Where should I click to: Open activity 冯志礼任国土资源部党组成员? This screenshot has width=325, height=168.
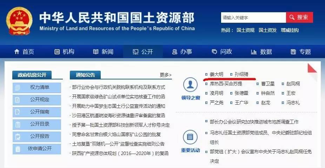[x=261, y=138]
